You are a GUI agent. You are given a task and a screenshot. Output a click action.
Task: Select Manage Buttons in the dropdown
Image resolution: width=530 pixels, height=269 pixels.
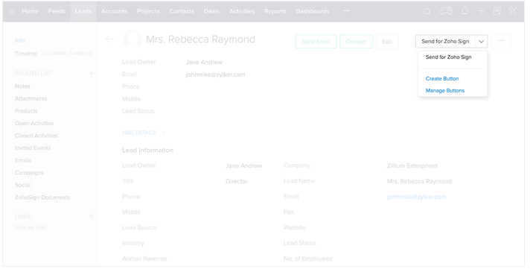[445, 90]
